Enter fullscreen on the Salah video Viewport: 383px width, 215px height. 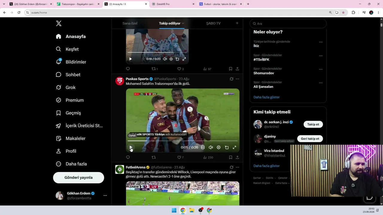234,148
